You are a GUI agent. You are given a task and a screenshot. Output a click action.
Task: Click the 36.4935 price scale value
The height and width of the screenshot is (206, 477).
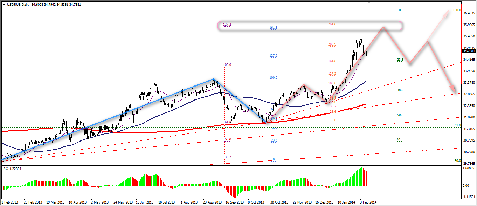pyautogui.click(x=469, y=13)
